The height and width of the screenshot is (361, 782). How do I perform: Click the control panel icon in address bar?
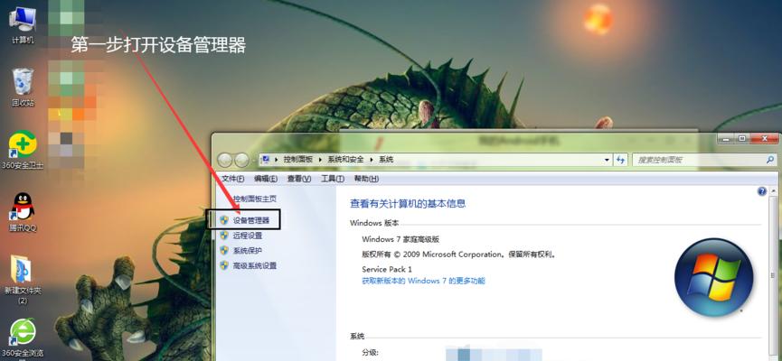point(266,160)
